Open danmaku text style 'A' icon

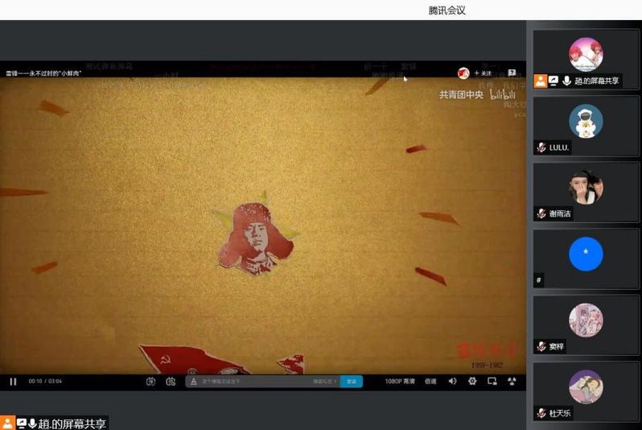[194, 382]
